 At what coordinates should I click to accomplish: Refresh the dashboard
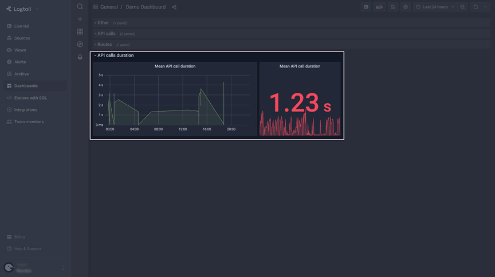476,7
